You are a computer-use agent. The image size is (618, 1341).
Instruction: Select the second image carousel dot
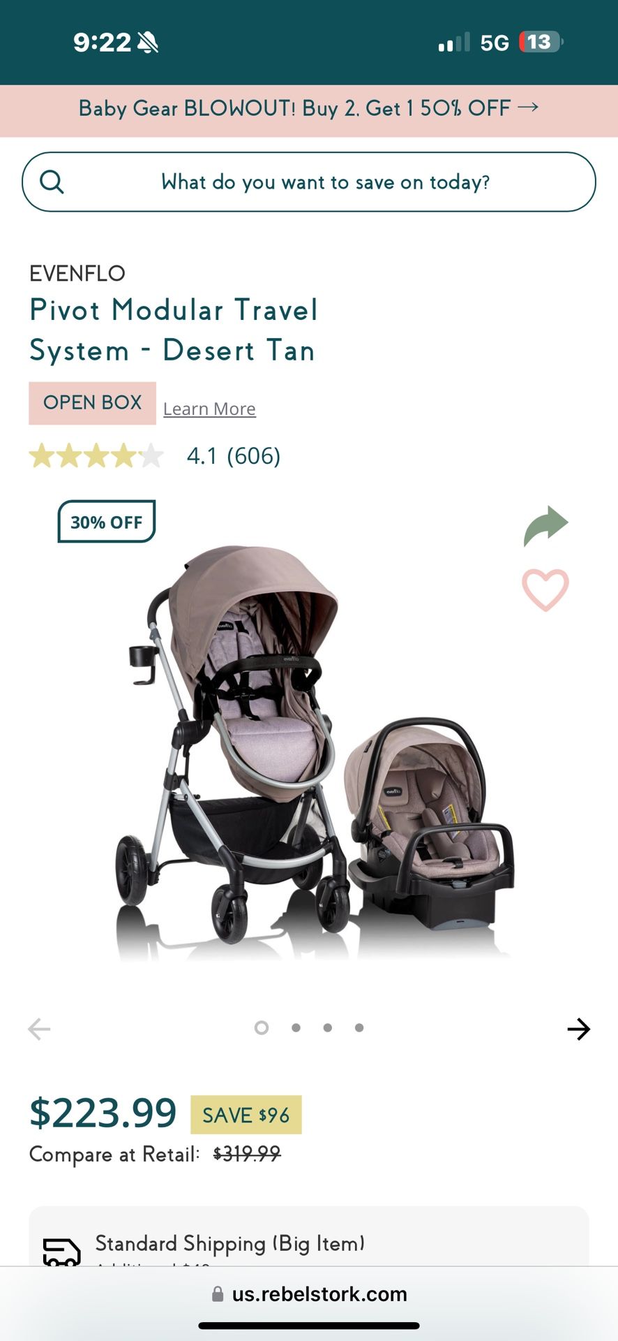296,1027
